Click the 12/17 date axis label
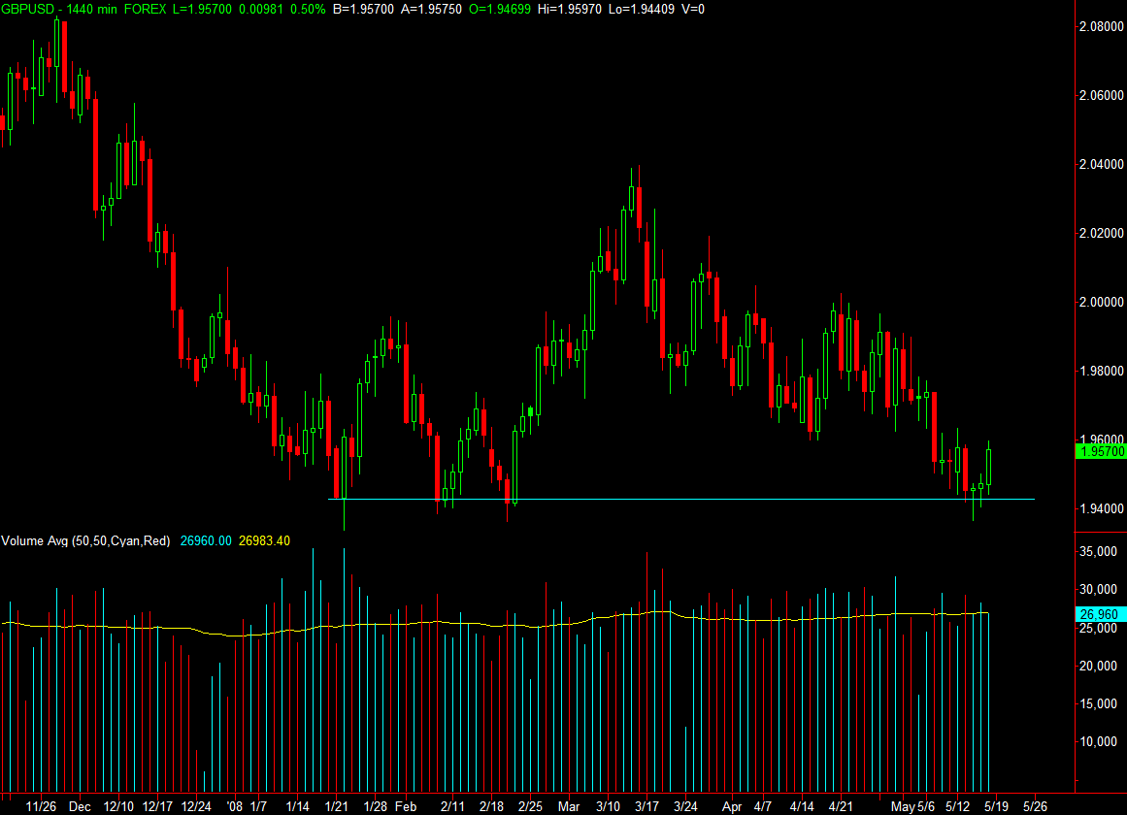The image size is (1127, 815). click(x=157, y=806)
